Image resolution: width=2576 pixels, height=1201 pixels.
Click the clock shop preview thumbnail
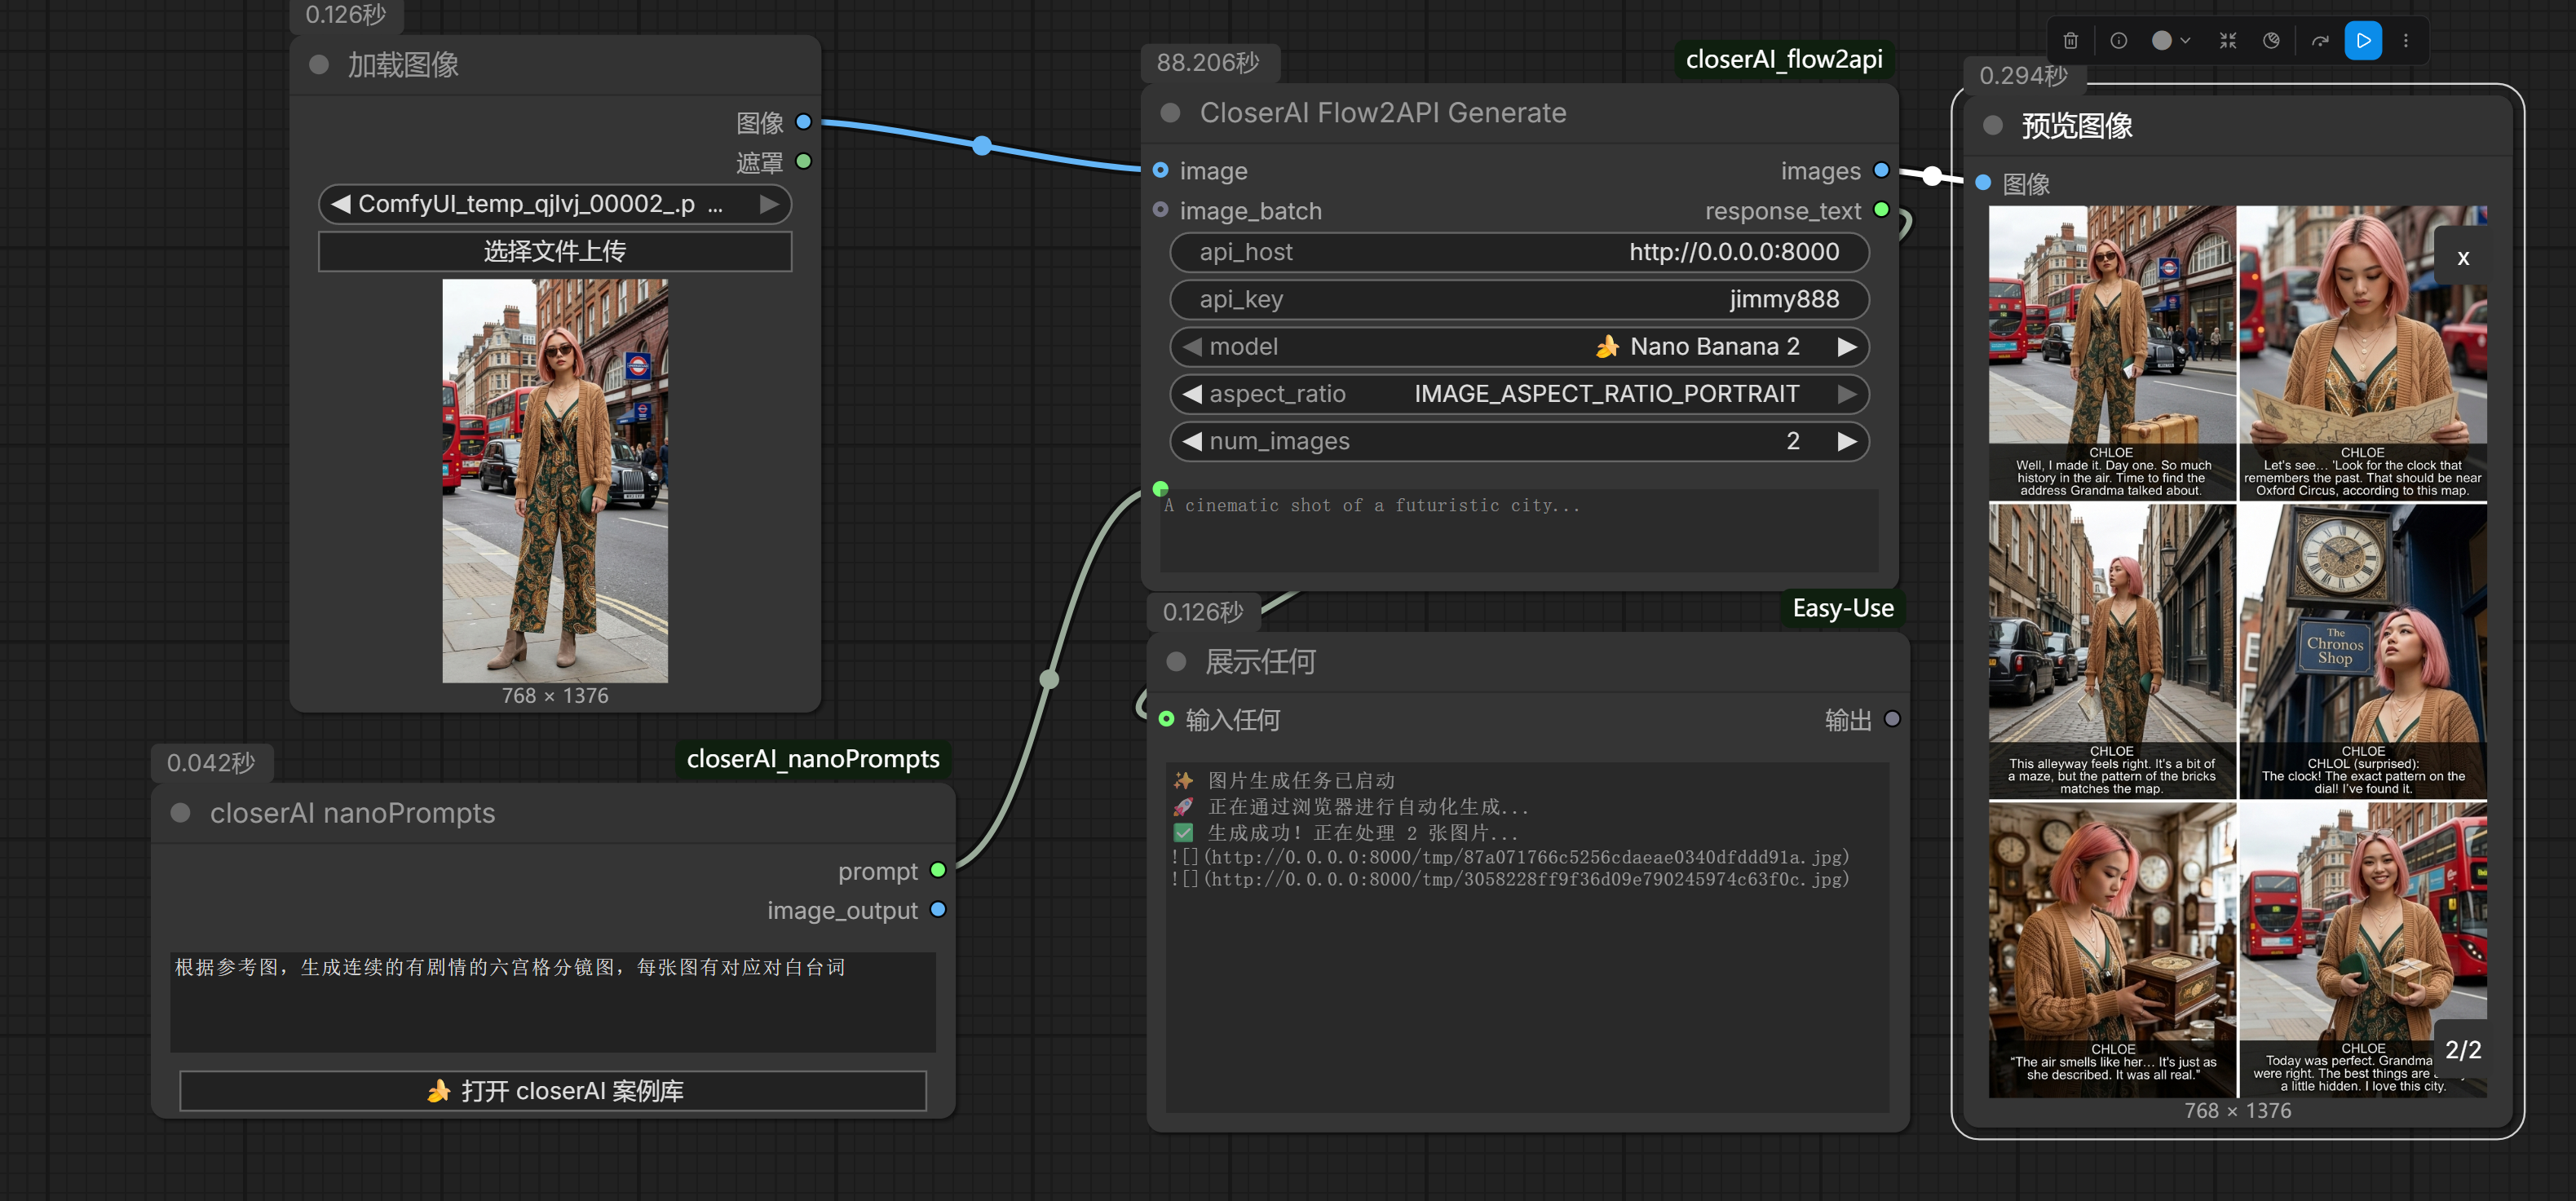click(x=2361, y=650)
